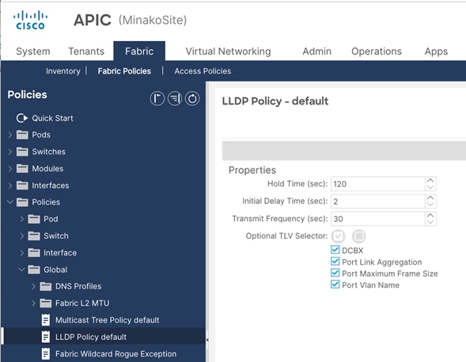
Task: Decrease Initial Delay Time with down arrow
Action: tap(430, 205)
